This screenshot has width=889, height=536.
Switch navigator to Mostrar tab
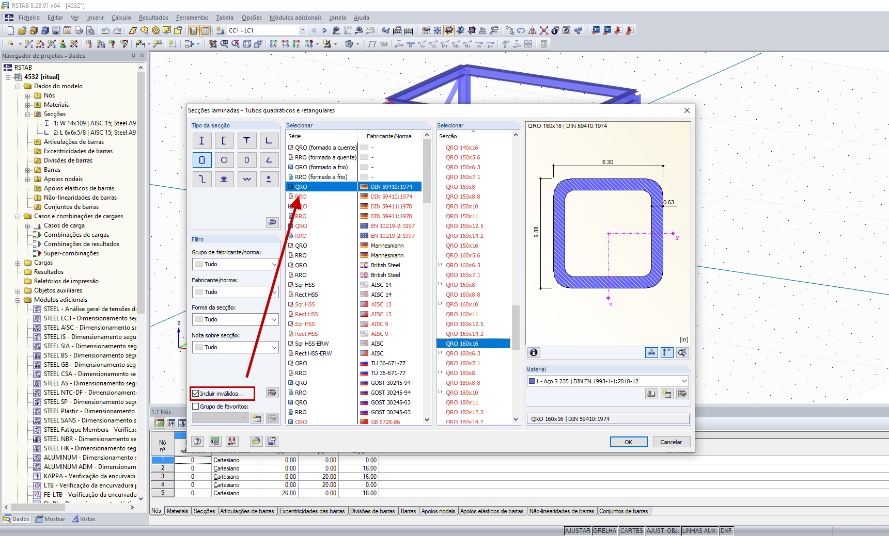(x=51, y=519)
